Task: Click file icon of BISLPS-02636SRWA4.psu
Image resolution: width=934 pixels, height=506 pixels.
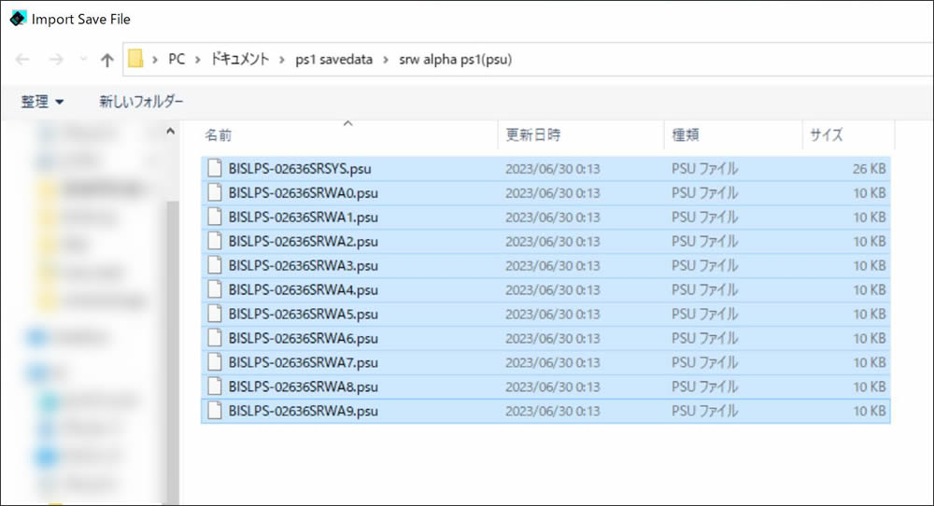Action: (x=215, y=289)
